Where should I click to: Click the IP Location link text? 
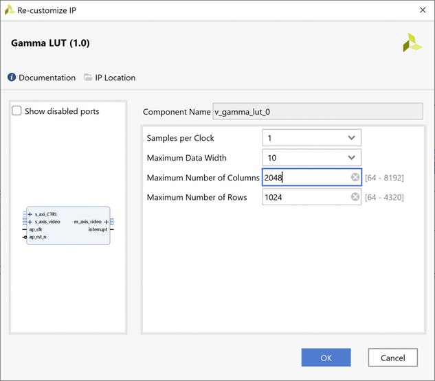[x=115, y=78]
